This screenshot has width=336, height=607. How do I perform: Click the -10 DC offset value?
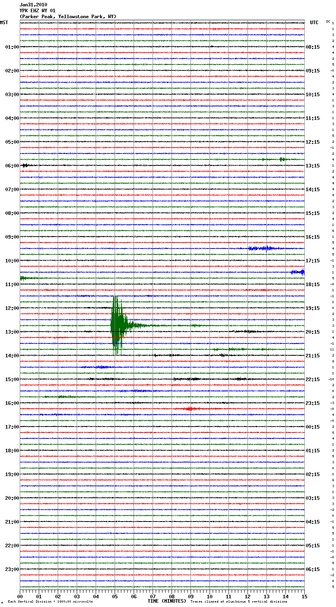coord(331,379)
